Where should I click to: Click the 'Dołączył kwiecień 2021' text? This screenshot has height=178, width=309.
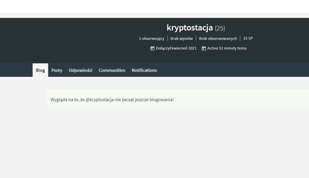click(x=176, y=48)
